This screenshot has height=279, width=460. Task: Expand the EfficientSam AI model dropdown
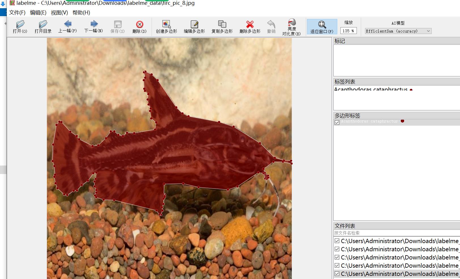coord(398,31)
